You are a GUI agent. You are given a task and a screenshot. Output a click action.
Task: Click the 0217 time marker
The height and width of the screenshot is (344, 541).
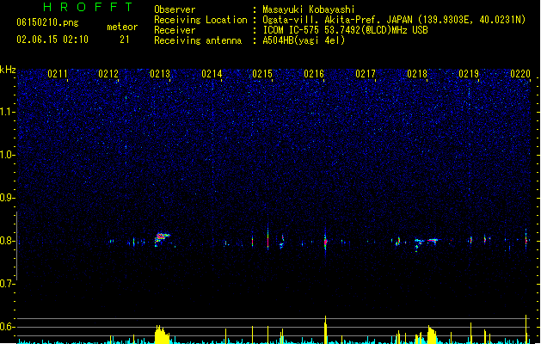tap(366, 74)
